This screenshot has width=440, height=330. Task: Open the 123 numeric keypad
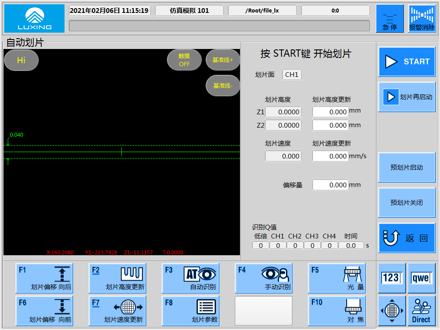tap(392, 278)
